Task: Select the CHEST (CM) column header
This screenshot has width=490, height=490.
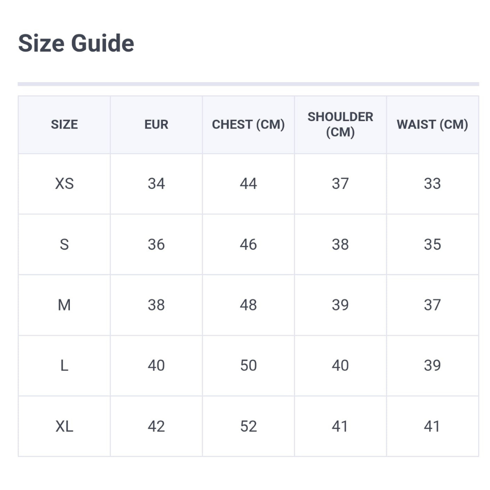Action: (248, 124)
